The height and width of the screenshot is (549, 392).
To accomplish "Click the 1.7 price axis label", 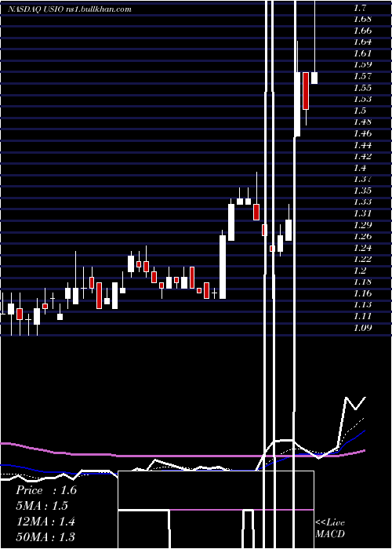I will click(359, 8).
